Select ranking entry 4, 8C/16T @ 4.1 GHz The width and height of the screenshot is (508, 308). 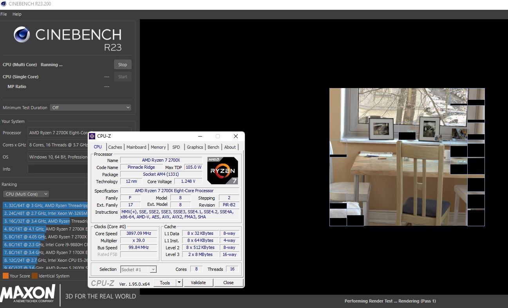click(45, 229)
